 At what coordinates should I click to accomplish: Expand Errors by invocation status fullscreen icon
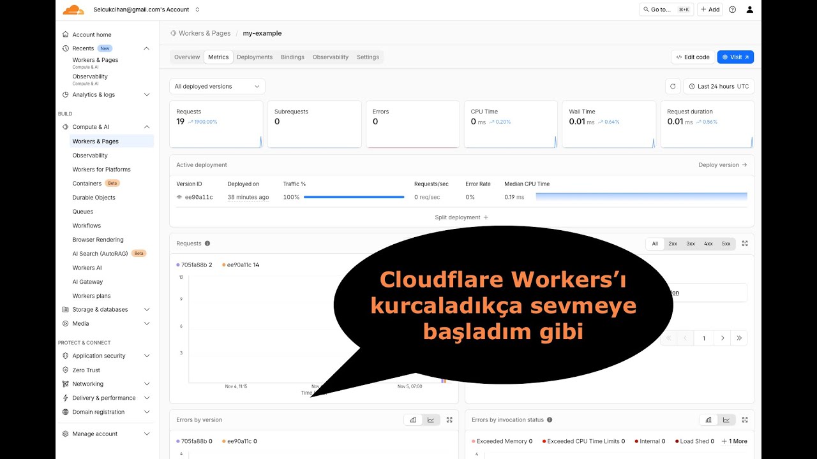pos(745,419)
